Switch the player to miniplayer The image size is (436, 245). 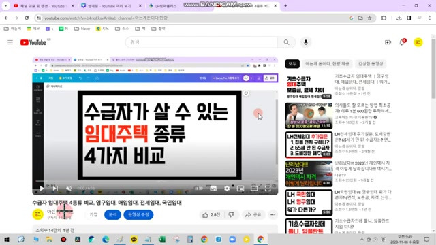(240, 189)
